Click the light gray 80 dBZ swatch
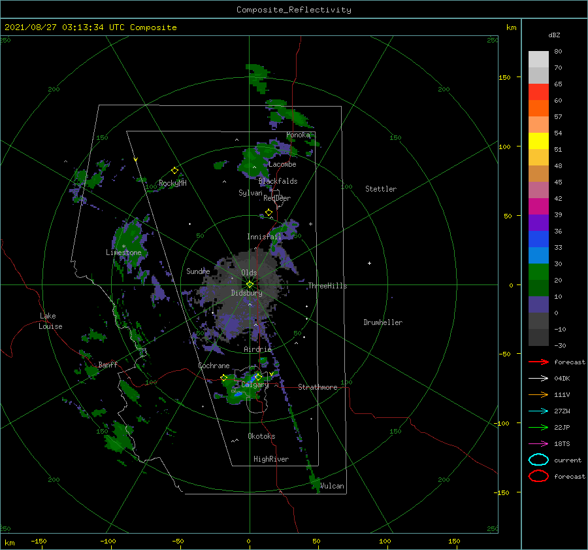Viewport: 588px width, 550px height. click(538, 59)
